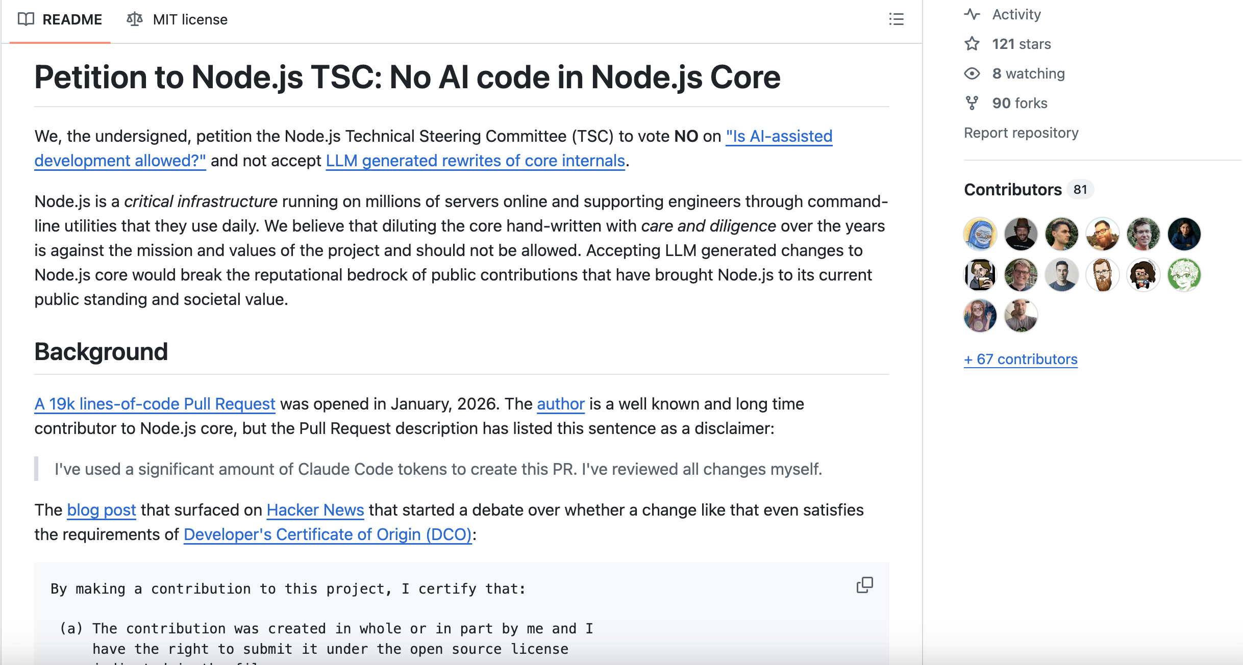Click the MIT license scale icon

[135, 19]
